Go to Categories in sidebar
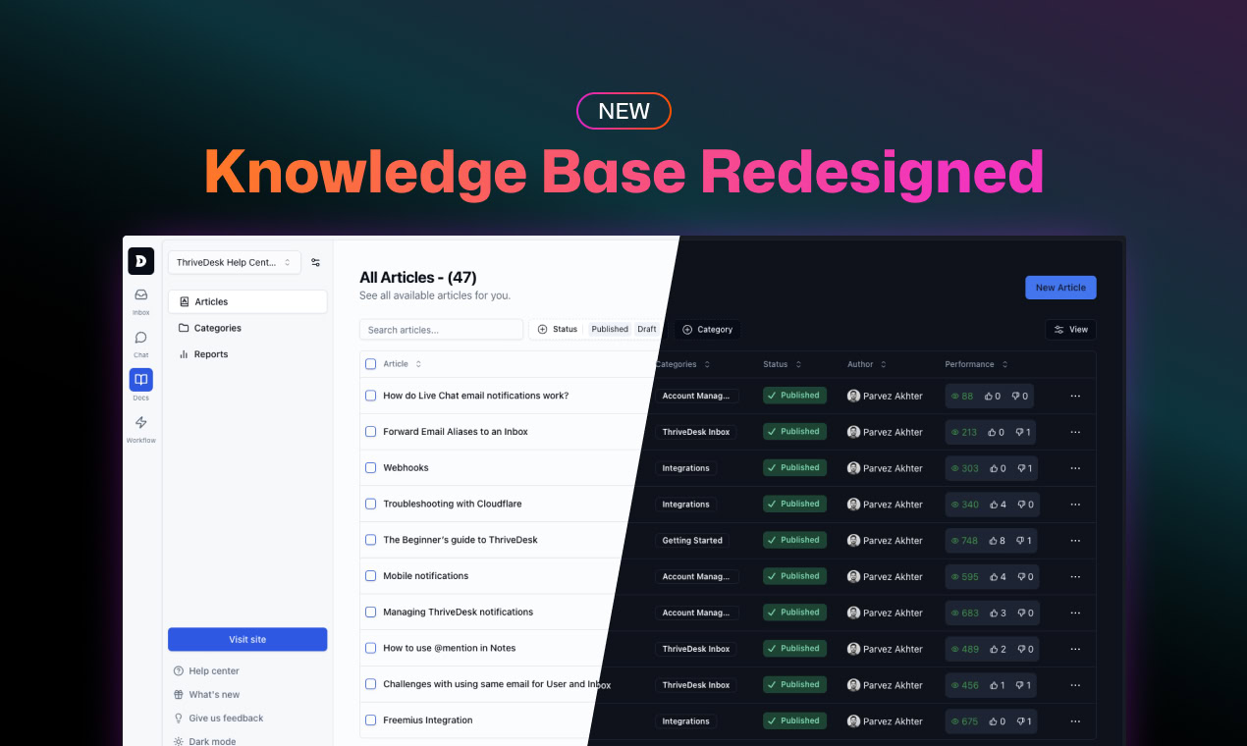The width and height of the screenshot is (1247, 746). tap(217, 328)
